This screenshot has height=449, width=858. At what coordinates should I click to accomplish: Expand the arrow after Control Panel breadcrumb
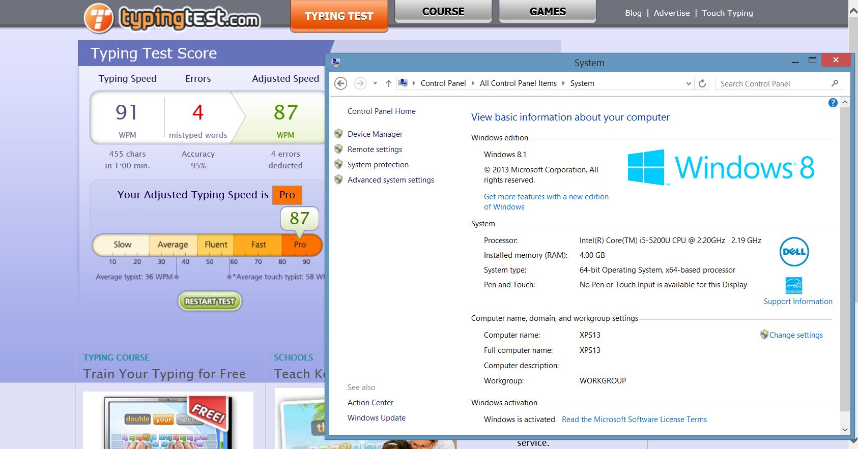[473, 83]
